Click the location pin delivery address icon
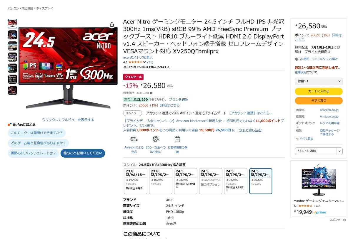The height and width of the screenshot is (239, 353). click(x=297, y=59)
